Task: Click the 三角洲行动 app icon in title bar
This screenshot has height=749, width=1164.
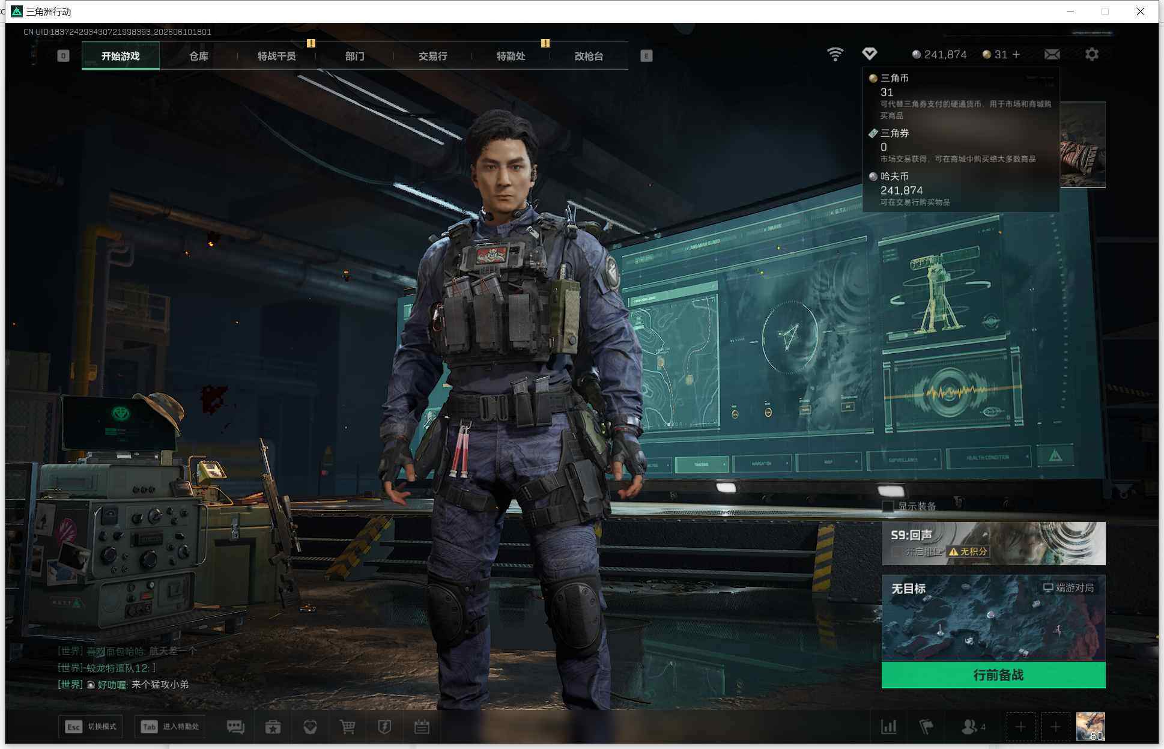Action: pos(17,11)
